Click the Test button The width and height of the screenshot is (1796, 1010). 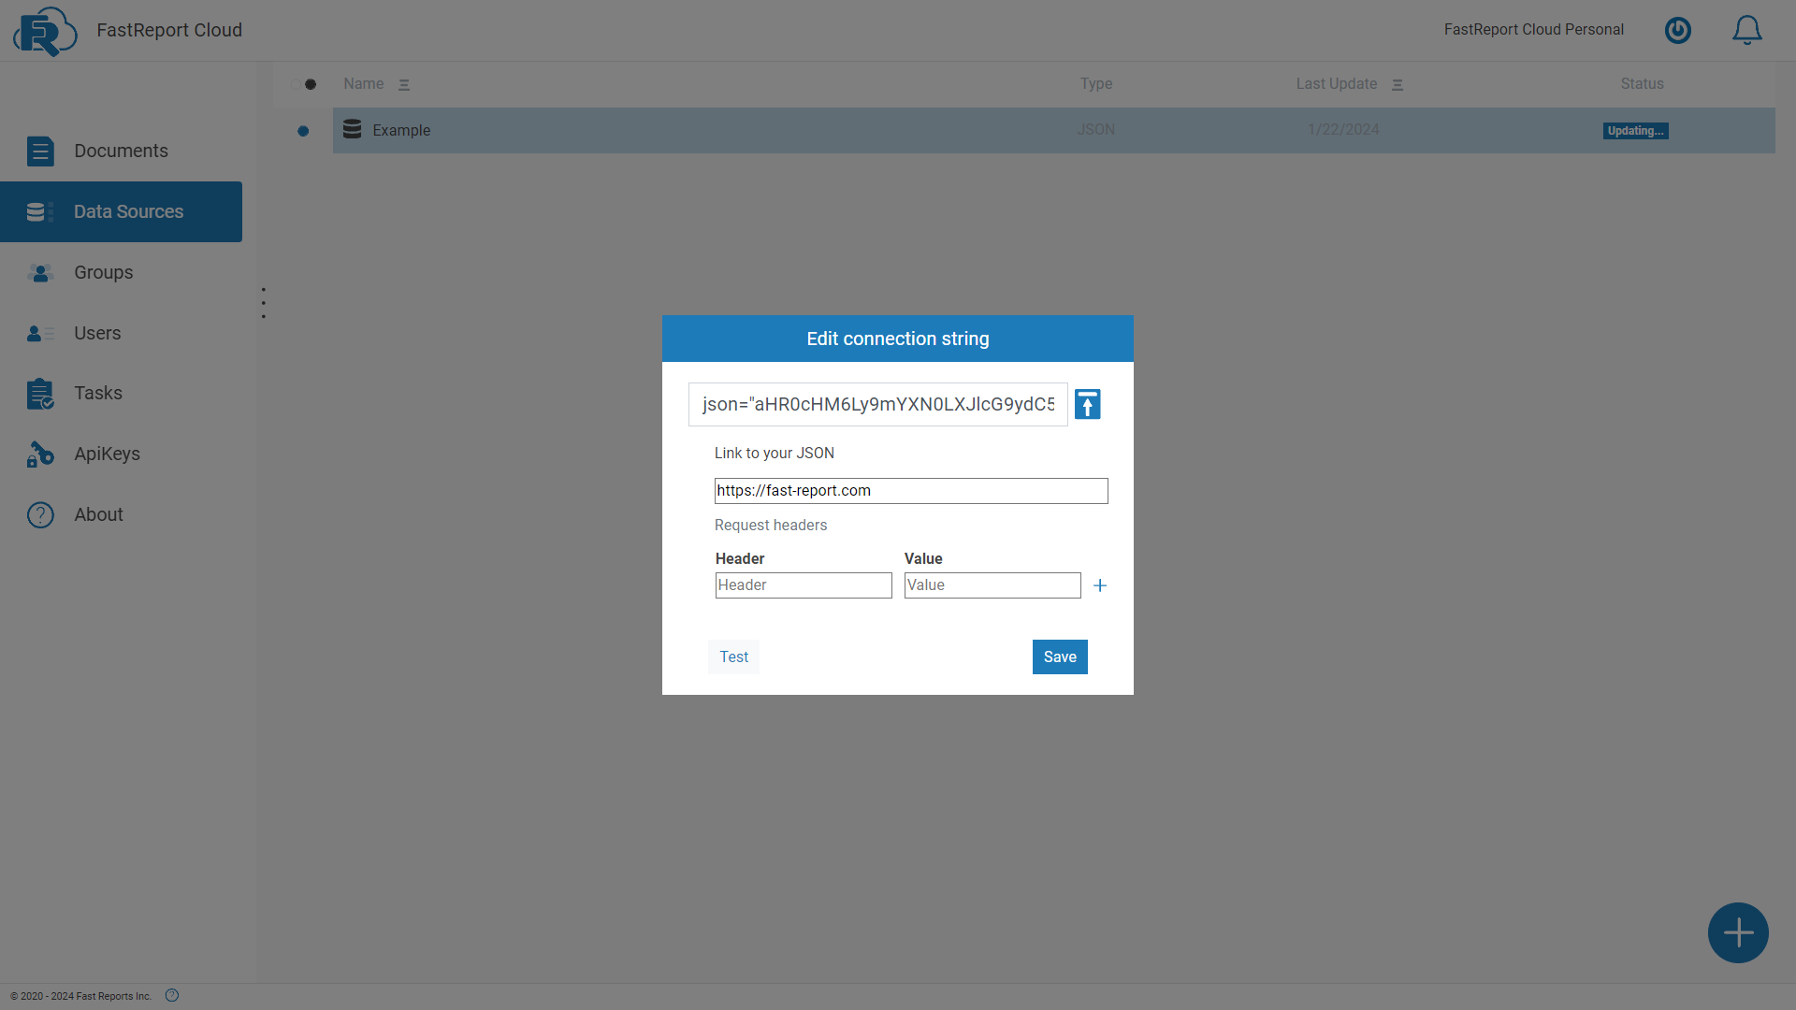point(733,656)
